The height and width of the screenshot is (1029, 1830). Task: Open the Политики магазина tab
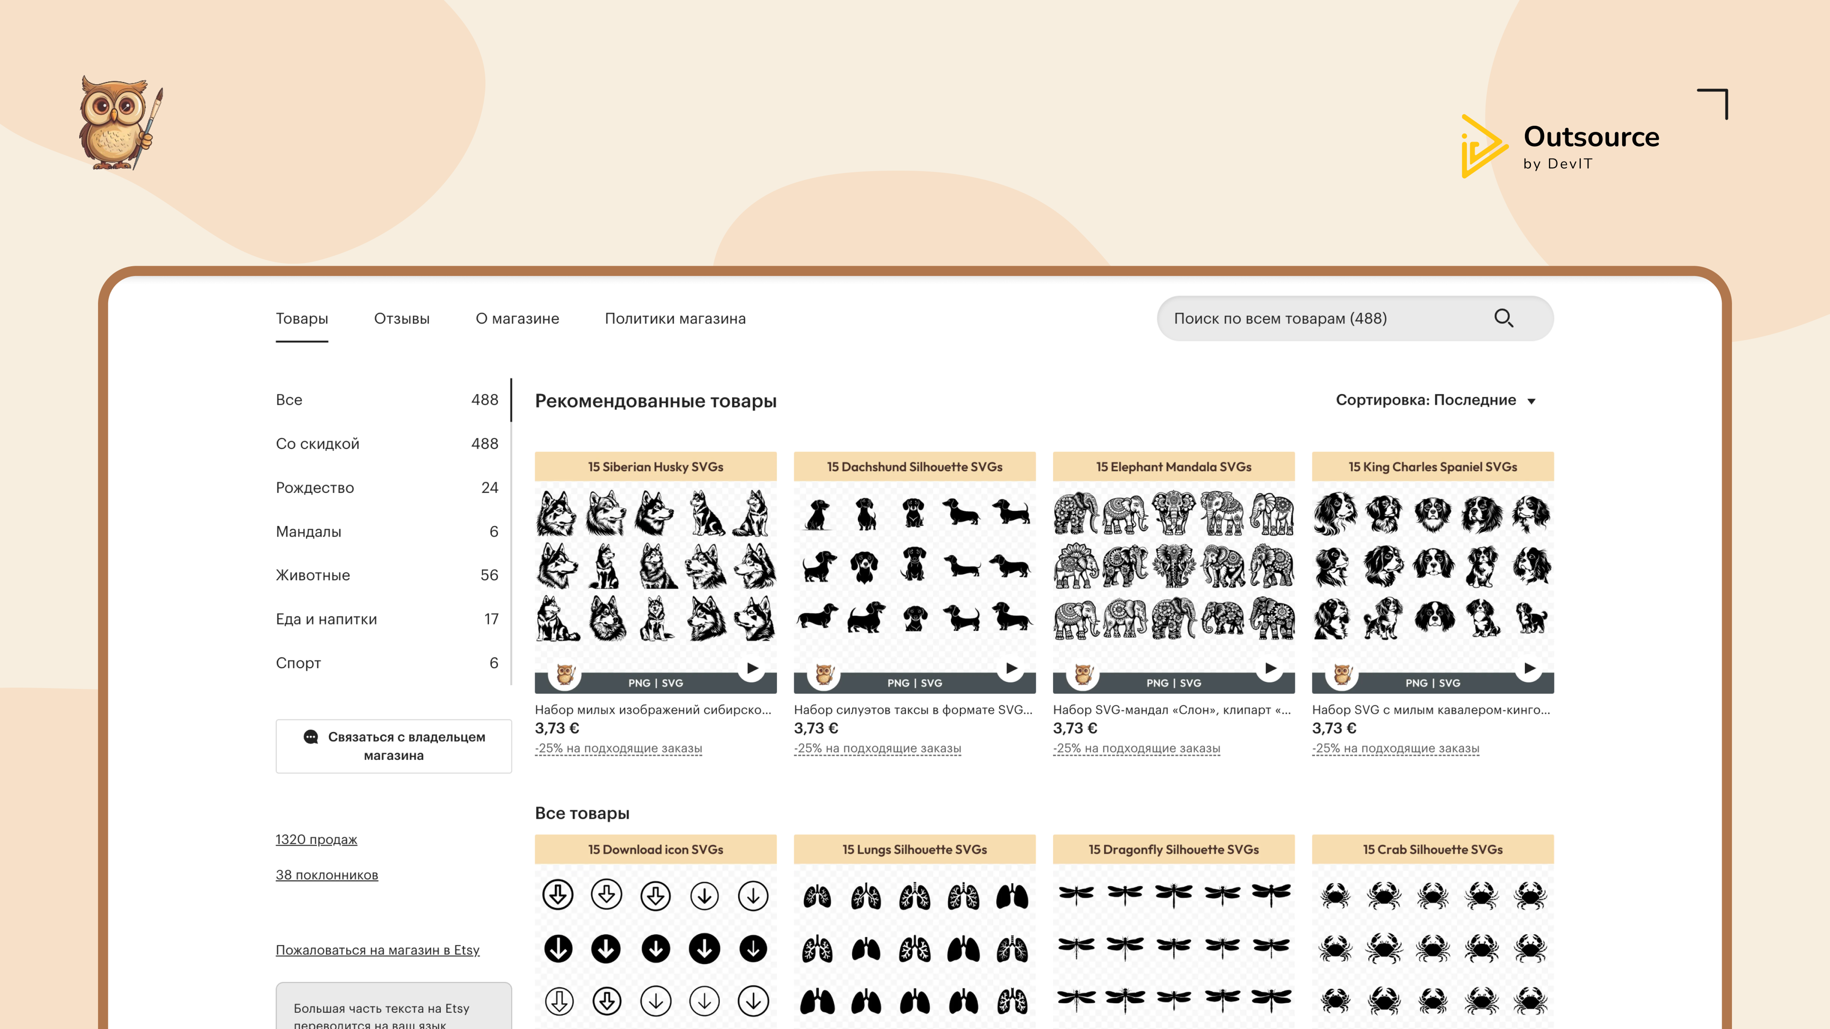675,319
